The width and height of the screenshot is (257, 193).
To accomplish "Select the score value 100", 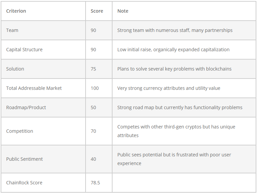I will click(95, 88).
